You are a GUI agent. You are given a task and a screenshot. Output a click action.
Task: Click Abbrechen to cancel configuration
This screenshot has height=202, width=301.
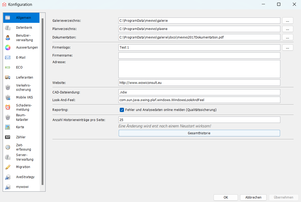[253, 197]
